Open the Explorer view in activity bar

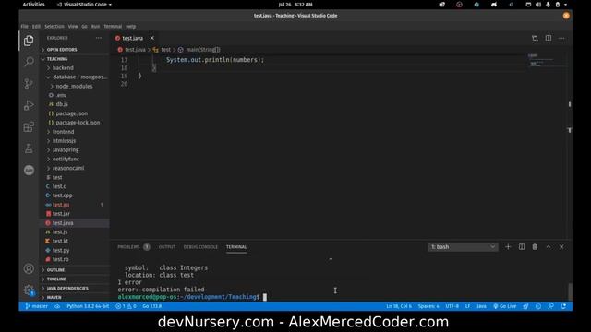(x=29, y=41)
